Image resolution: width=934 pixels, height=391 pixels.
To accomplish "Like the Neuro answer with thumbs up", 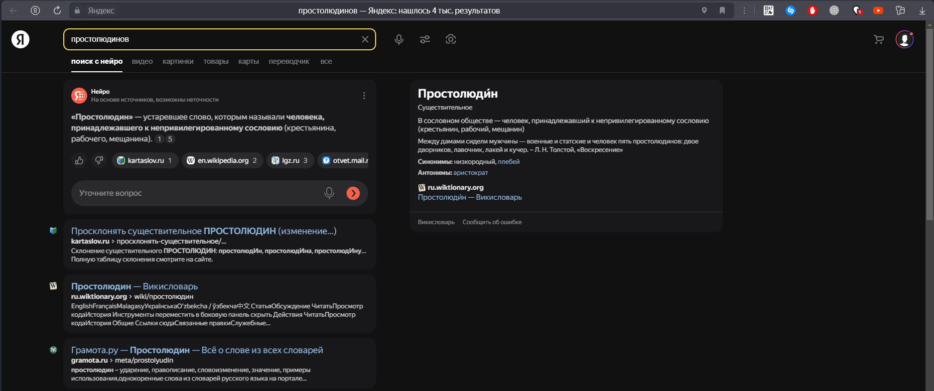I will 79,160.
